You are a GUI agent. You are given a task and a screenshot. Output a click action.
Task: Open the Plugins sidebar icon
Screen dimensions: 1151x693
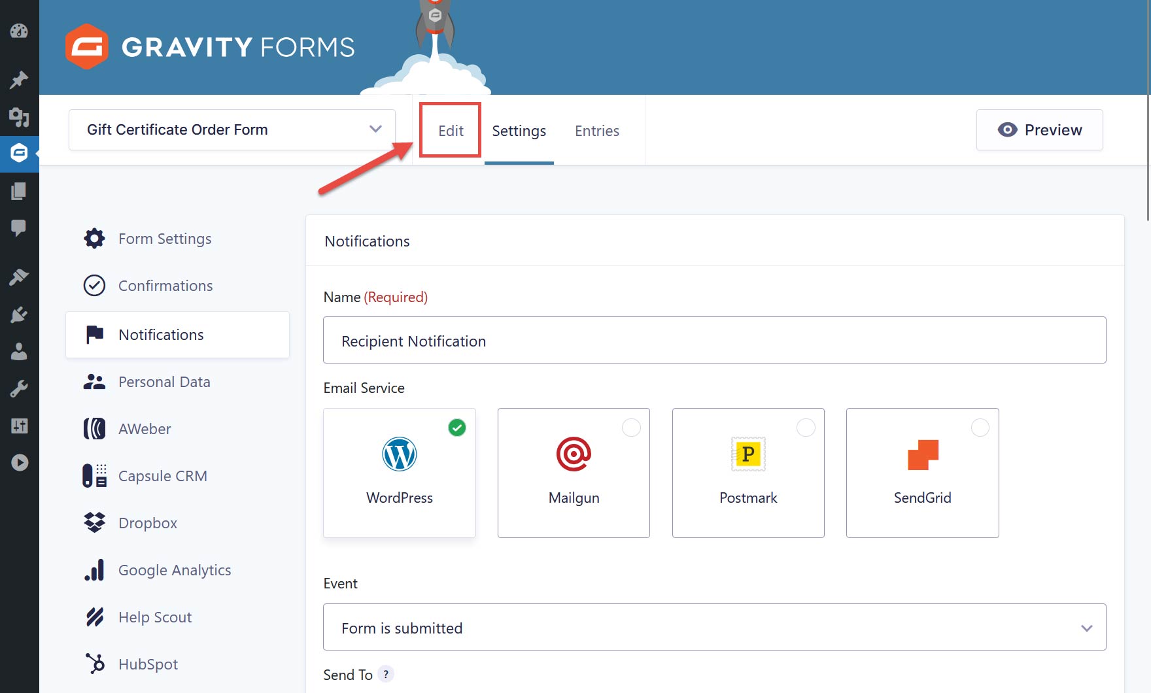point(19,314)
